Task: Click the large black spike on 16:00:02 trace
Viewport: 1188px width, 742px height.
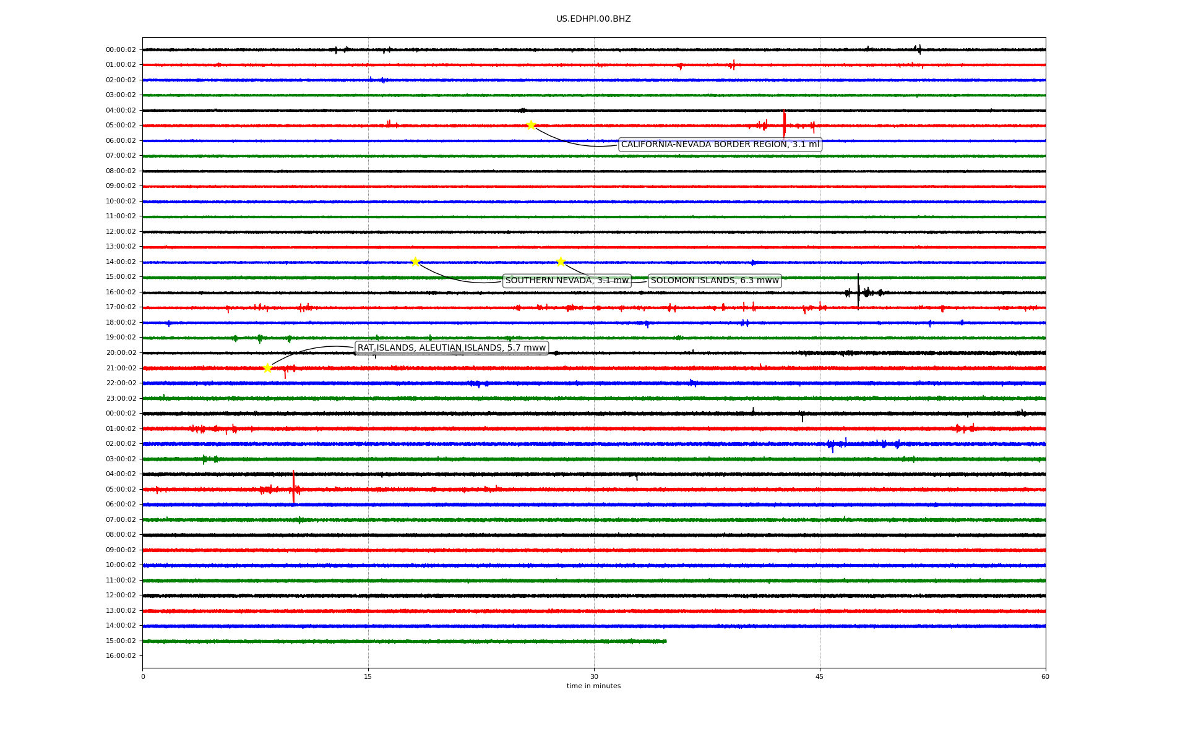Action: coord(858,291)
